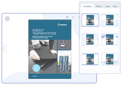Select the template with purple wave header

point(110,39)
